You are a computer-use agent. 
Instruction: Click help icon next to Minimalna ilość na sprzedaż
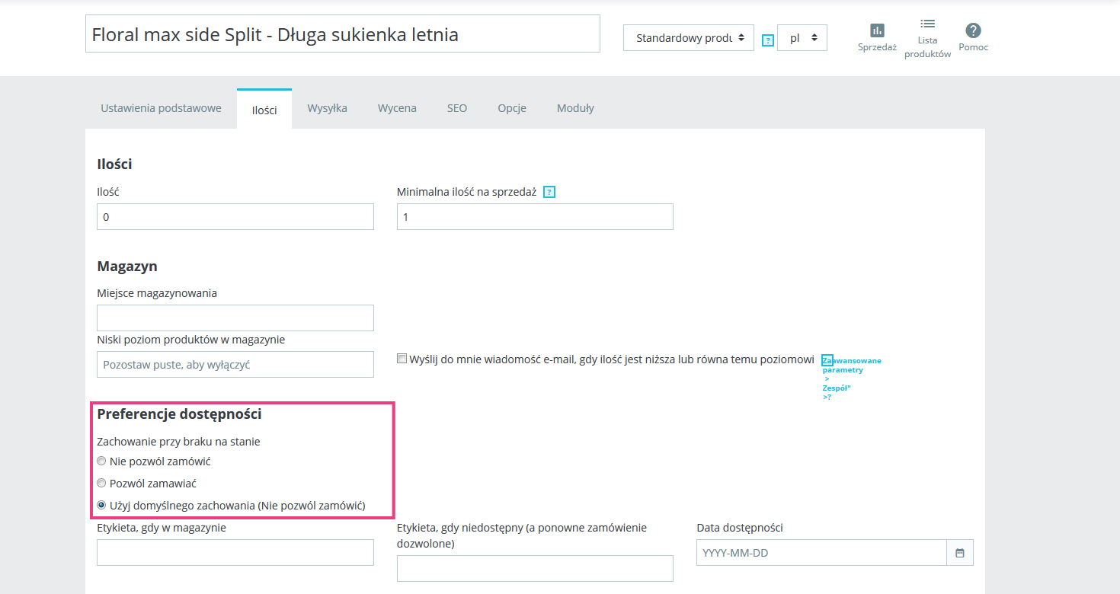[549, 192]
